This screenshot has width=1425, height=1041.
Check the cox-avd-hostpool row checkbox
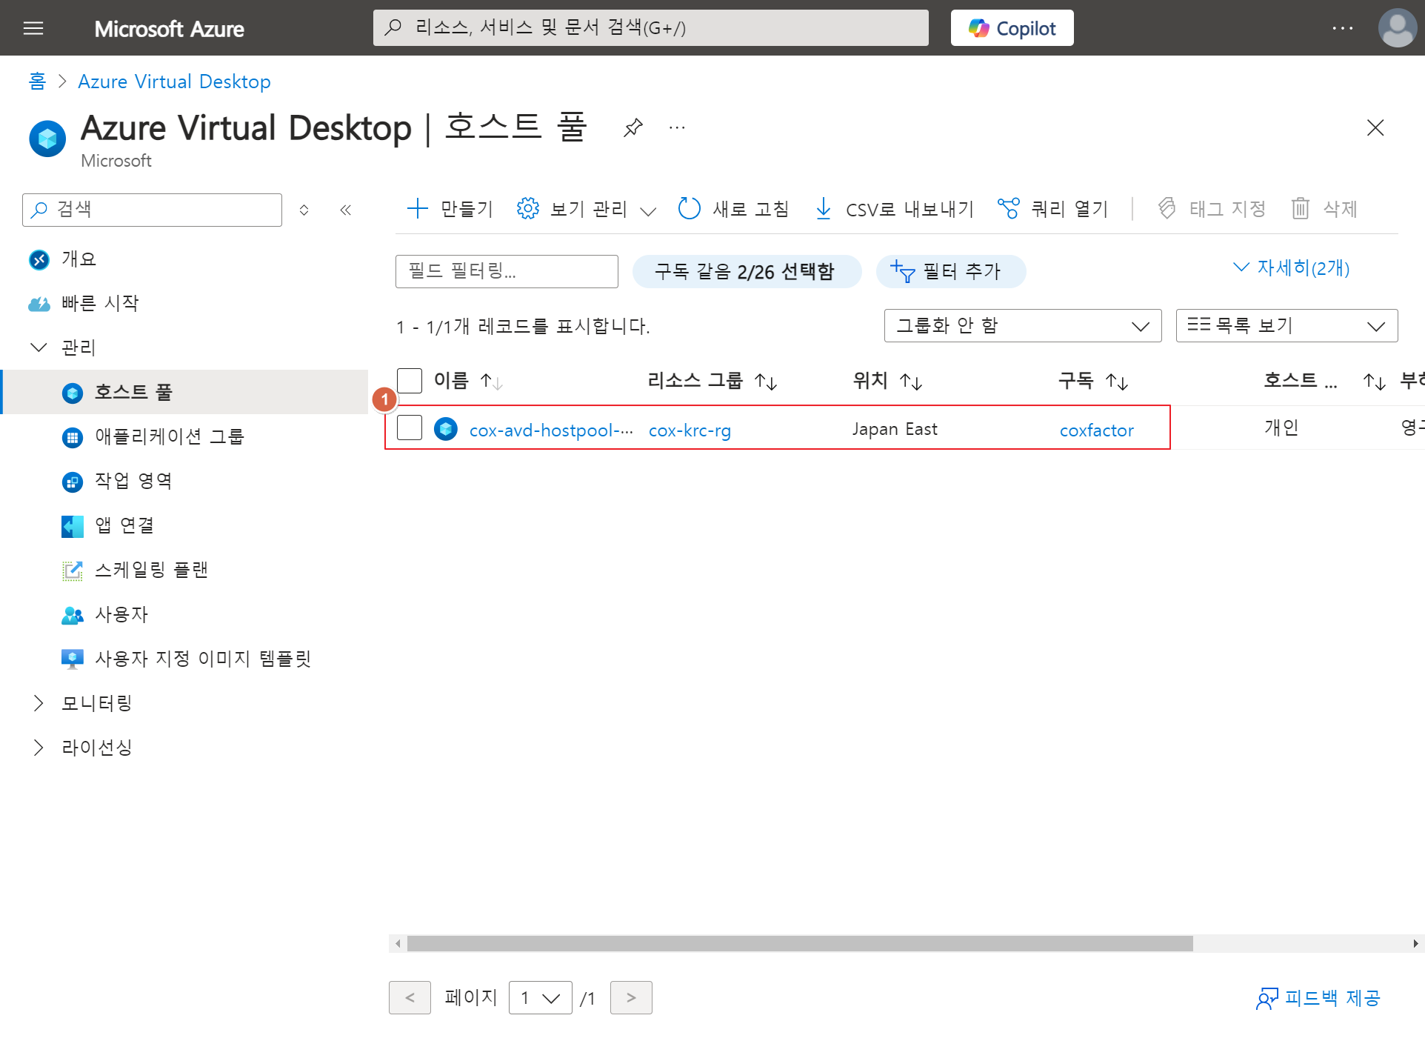[x=410, y=428]
